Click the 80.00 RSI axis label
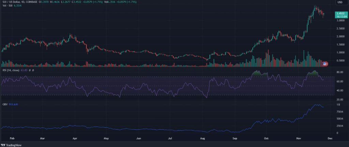Viewport: 349px width, 147px height. pos(340,72)
